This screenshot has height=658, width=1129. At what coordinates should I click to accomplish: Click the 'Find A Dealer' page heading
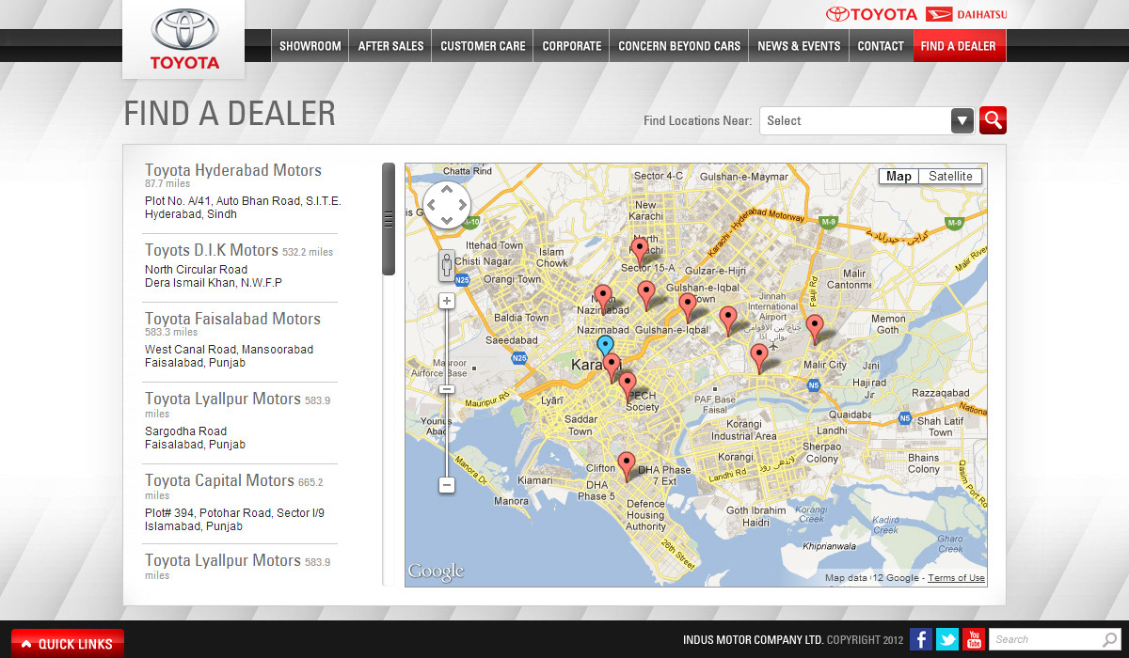[x=230, y=114]
